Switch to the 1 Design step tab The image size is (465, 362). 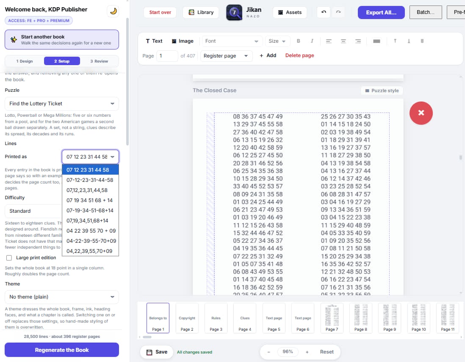(25, 61)
